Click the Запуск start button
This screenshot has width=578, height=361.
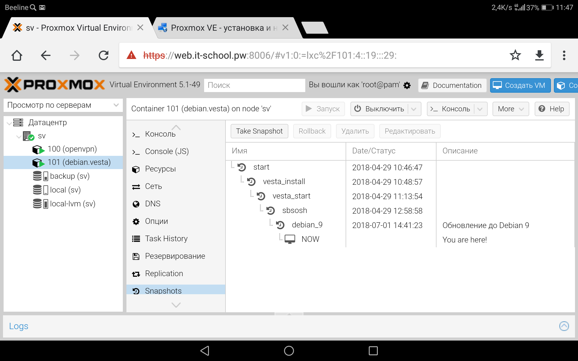(323, 109)
